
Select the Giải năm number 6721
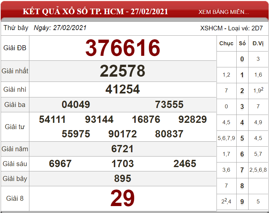[122, 149]
